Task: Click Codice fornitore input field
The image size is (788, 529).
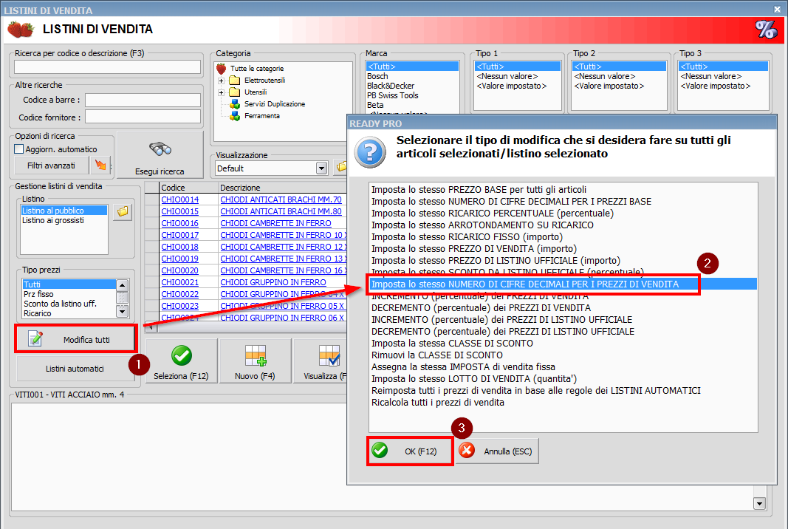Action: [x=143, y=117]
